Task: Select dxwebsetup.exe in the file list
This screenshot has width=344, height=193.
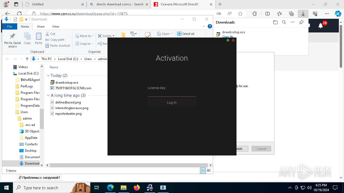Action: (x=67, y=83)
